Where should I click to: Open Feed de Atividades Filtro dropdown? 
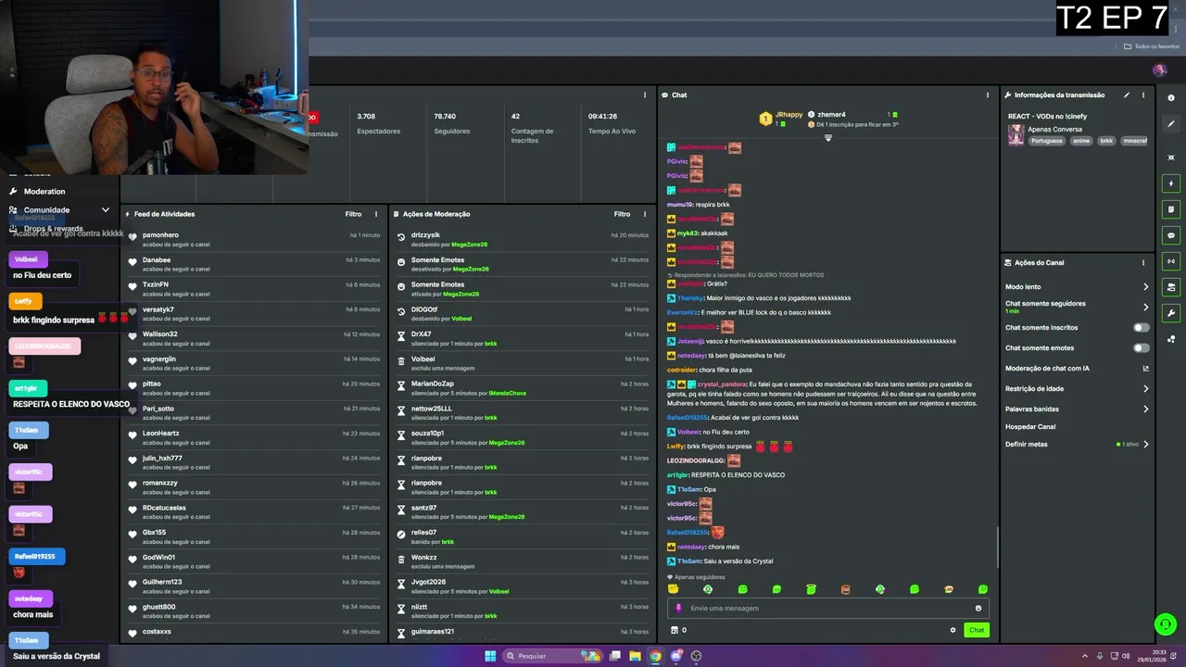354,214
